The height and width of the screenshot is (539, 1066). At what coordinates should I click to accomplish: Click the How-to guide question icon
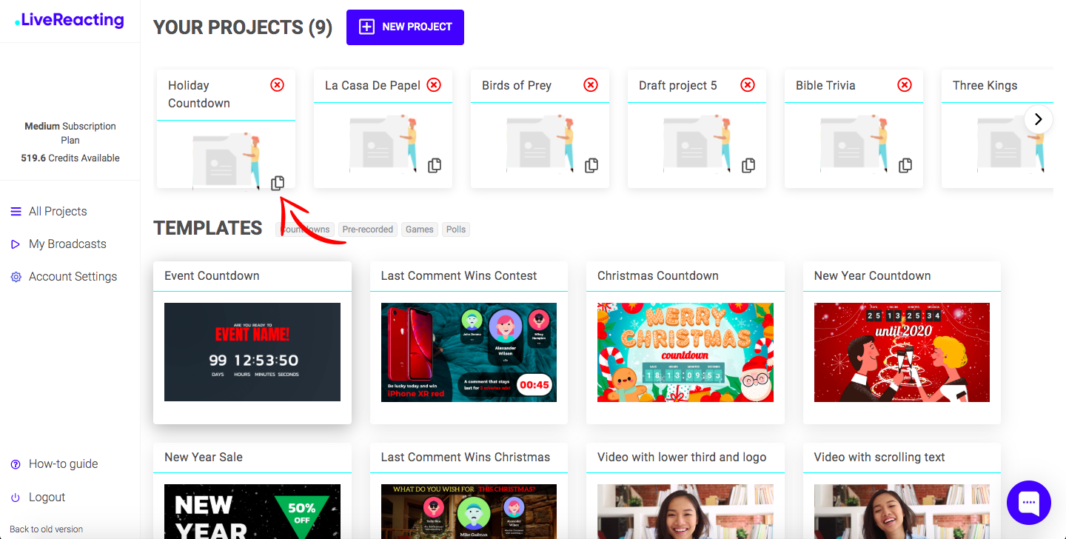point(16,464)
